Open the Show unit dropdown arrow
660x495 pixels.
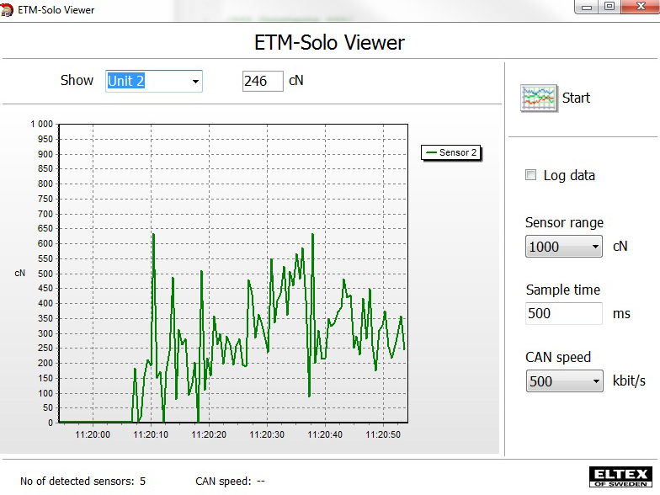[x=195, y=81]
